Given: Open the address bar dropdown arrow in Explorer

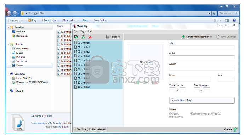Looking at the screenshot, I should [210, 13].
